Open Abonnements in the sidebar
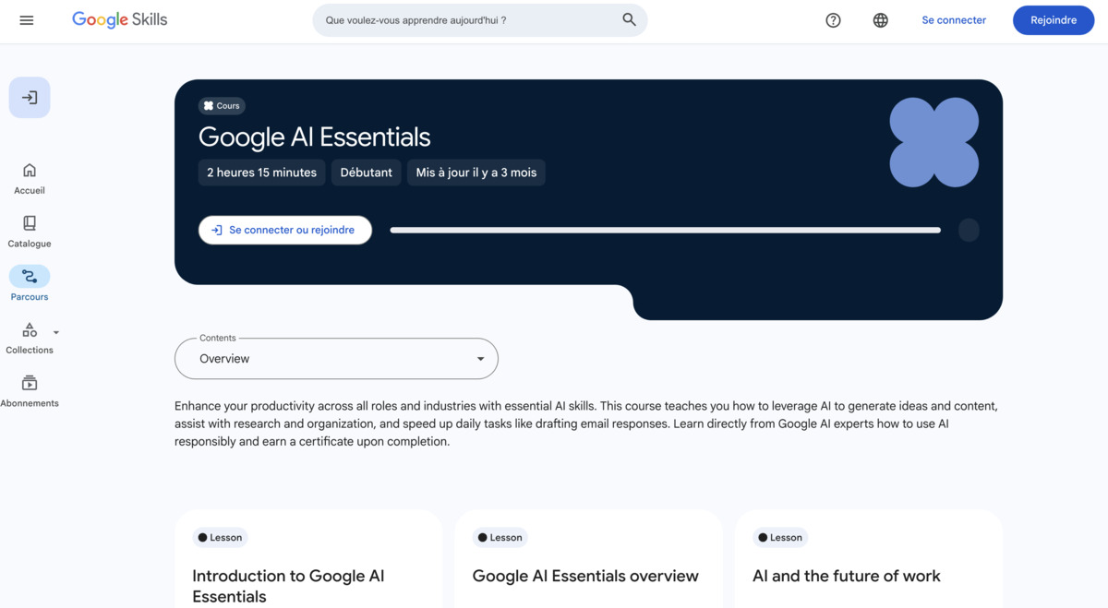 click(x=30, y=391)
